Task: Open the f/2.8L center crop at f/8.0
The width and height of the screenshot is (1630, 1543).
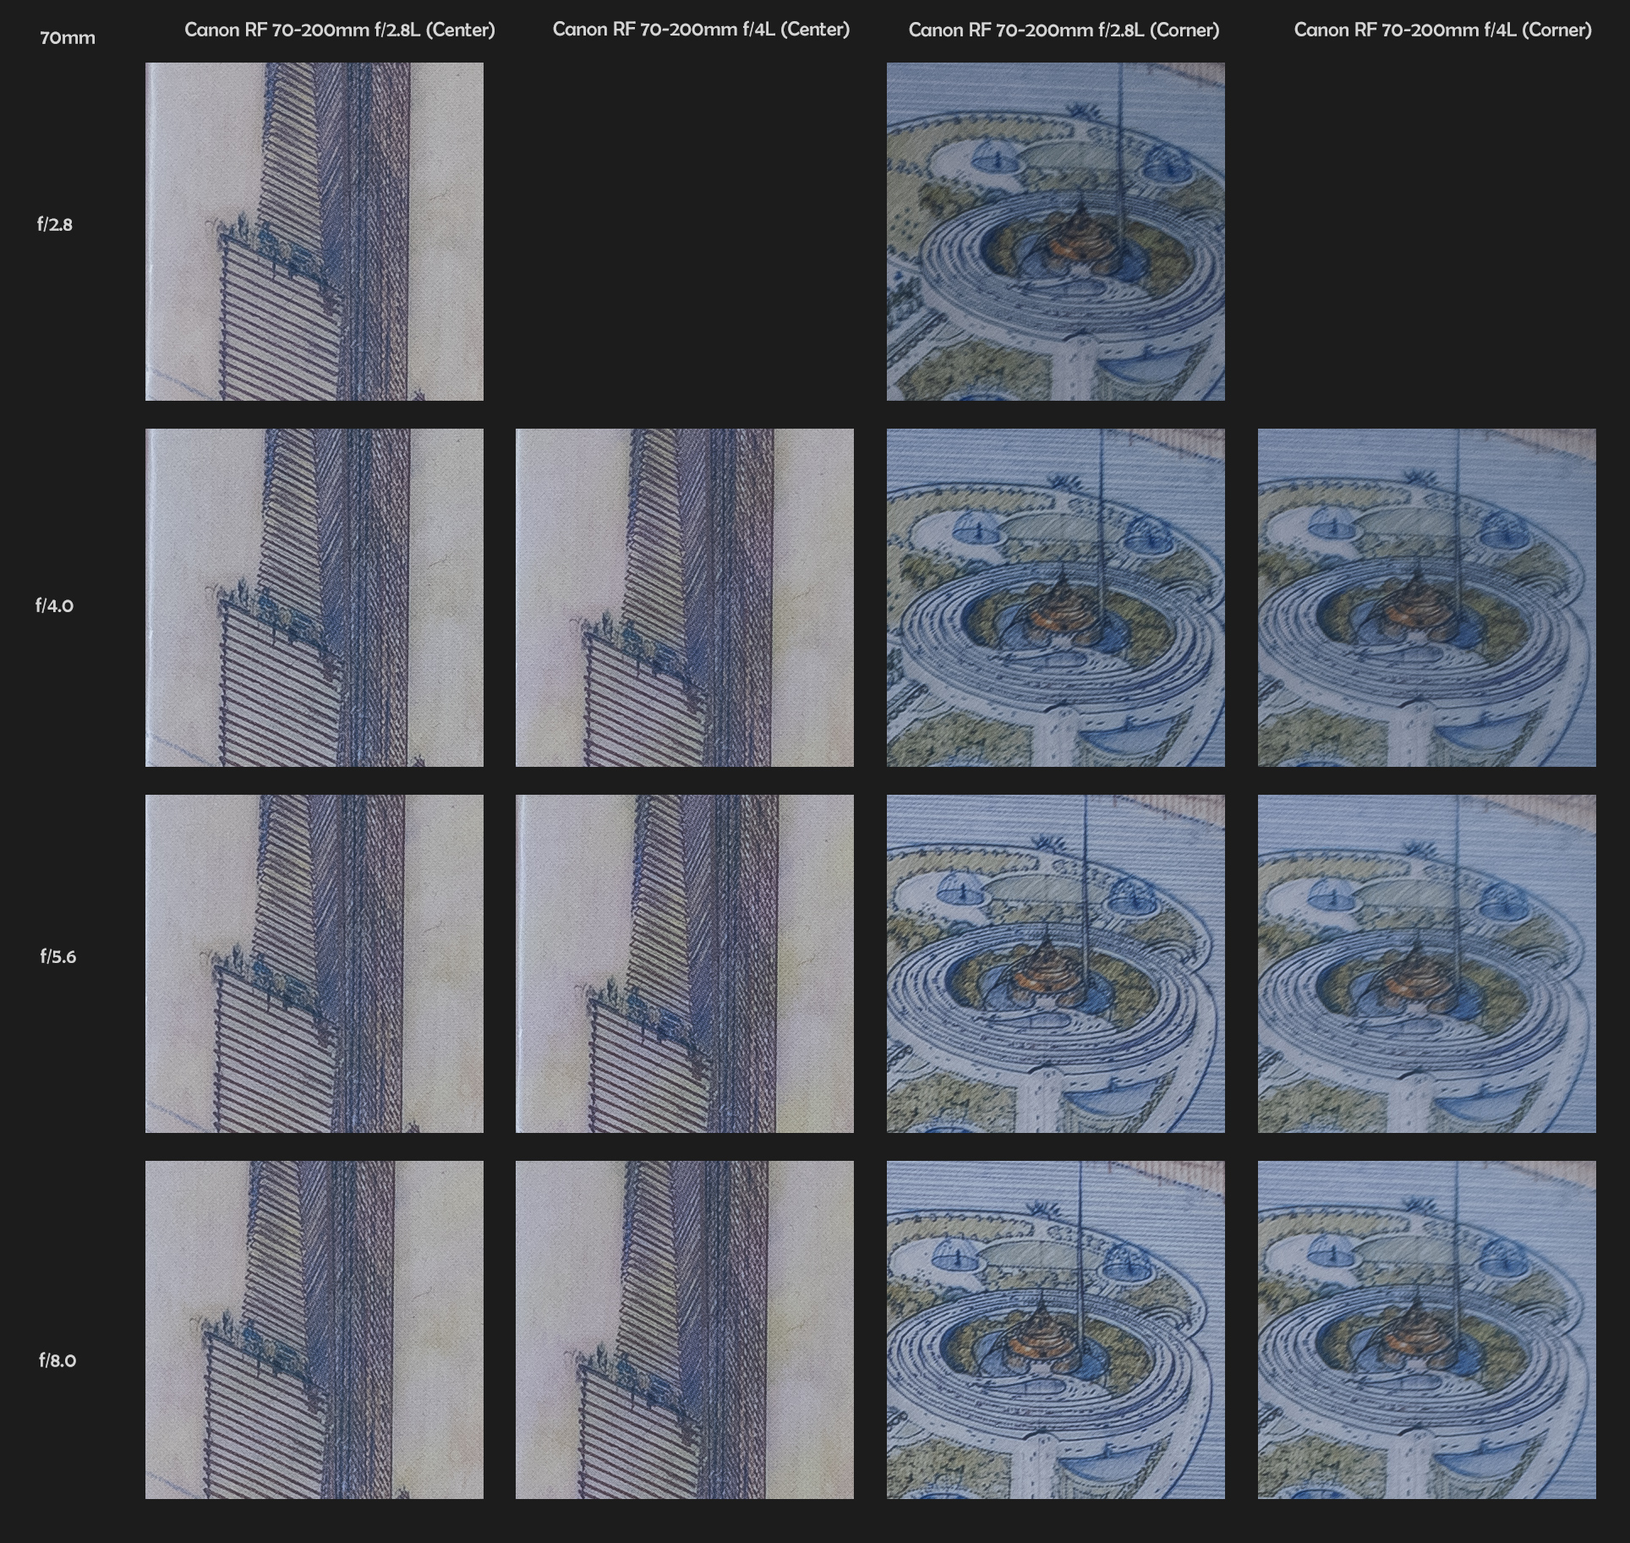Action: point(315,1330)
